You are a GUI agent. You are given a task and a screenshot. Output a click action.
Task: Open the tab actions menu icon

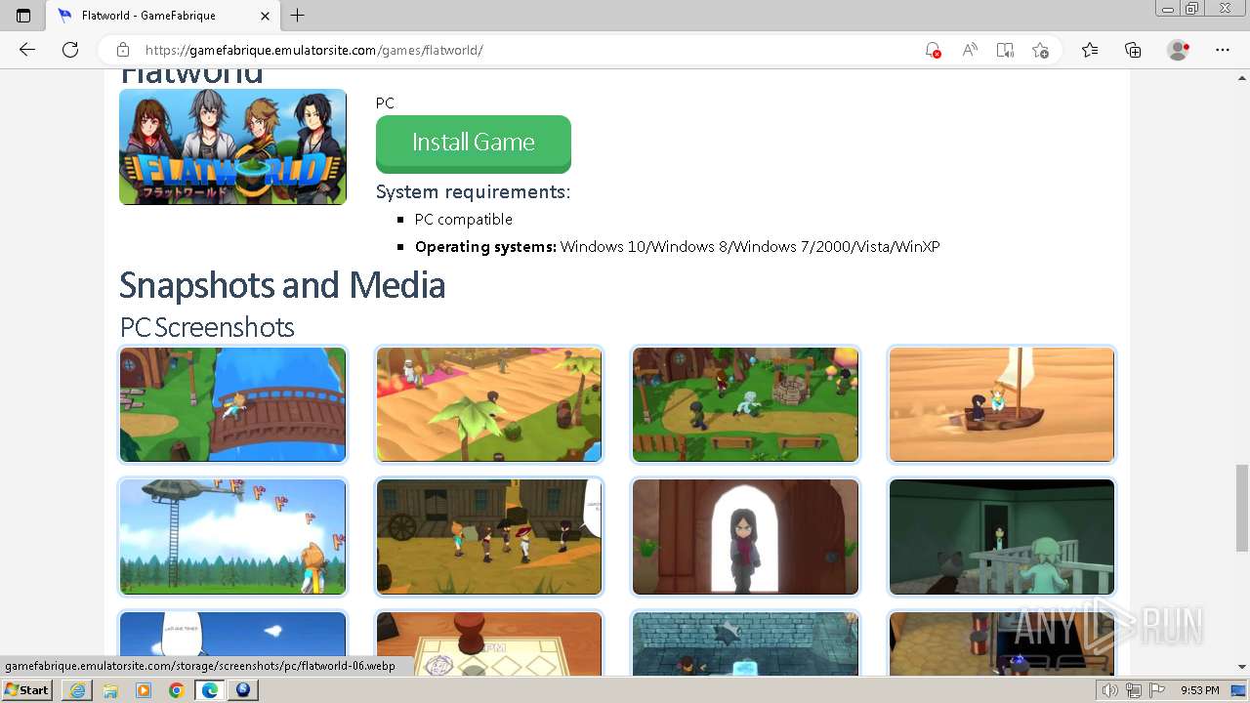click(23, 16)
